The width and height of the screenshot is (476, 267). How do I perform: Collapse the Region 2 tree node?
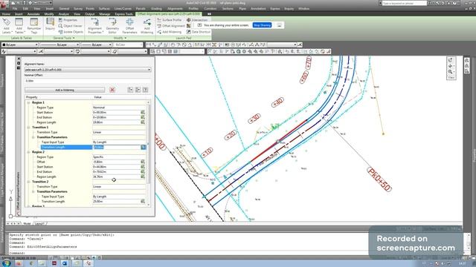[x=28, y=152]
